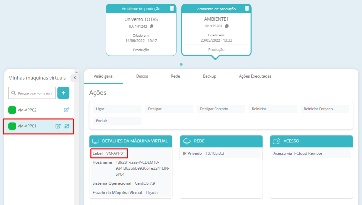Open Acesso via T-Cloud Remote

pyautogui.click(x=298, y=153)
